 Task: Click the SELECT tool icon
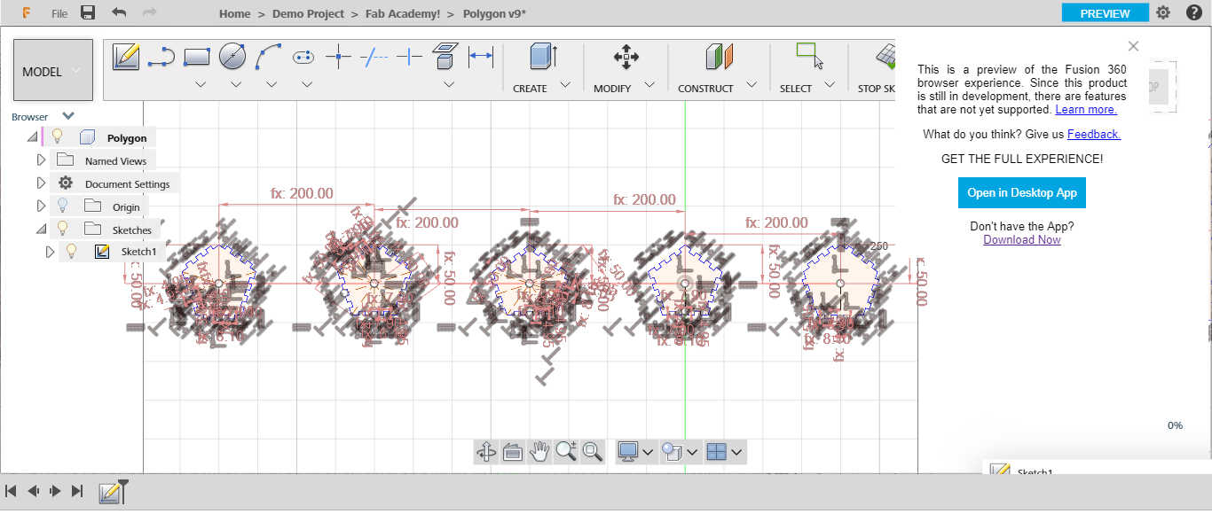[x=809, y=56]
